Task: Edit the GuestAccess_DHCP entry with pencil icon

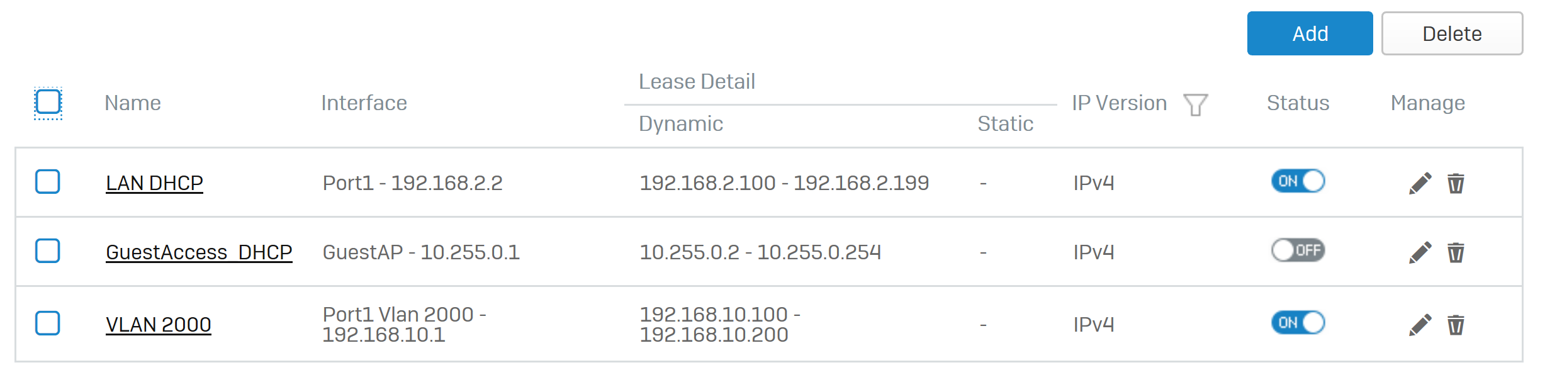Action: point(1420,252)
